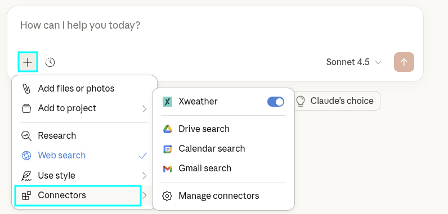Open the extended thinking clock icon
This screenshot has width=448, height=214.
click(x=50, y=62)
